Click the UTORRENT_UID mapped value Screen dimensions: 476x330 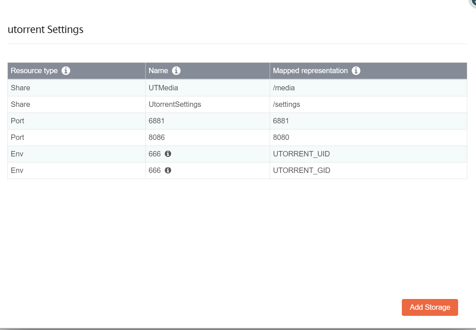click(301, 154)
